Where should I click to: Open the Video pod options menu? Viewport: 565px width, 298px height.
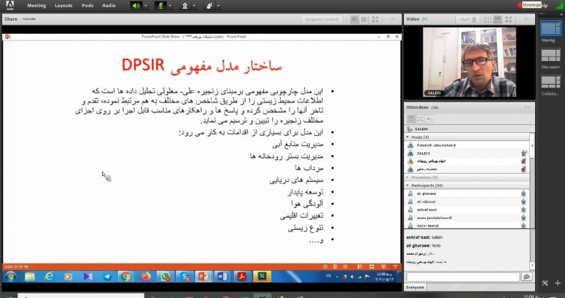point(527,19)
